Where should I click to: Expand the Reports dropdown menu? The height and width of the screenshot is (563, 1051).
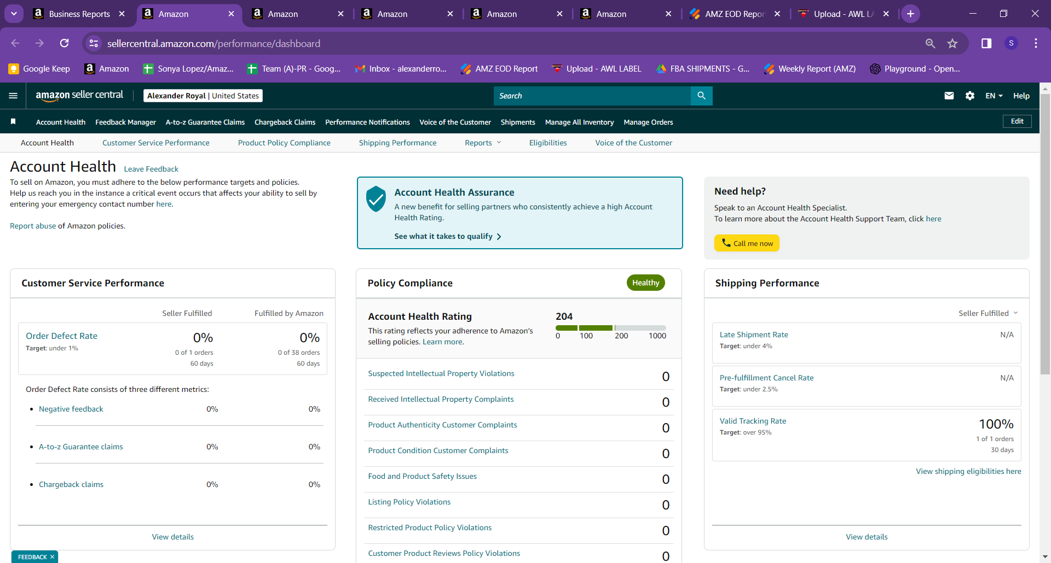pyautogui.click(x=483, y=143)
